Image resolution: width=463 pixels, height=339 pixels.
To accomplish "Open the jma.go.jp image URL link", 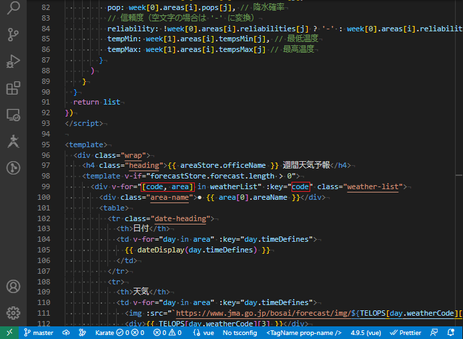I will pyautogui.click(x=264, y=313).
